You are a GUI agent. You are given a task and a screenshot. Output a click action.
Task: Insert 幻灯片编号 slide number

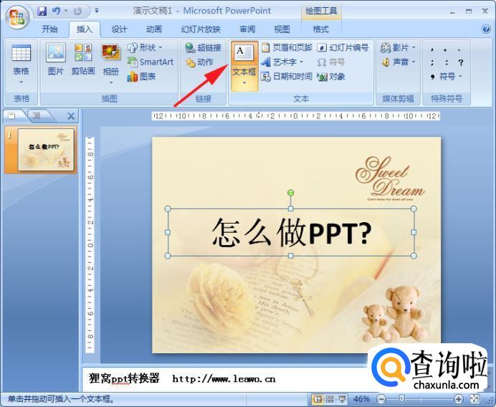[343, 48]
